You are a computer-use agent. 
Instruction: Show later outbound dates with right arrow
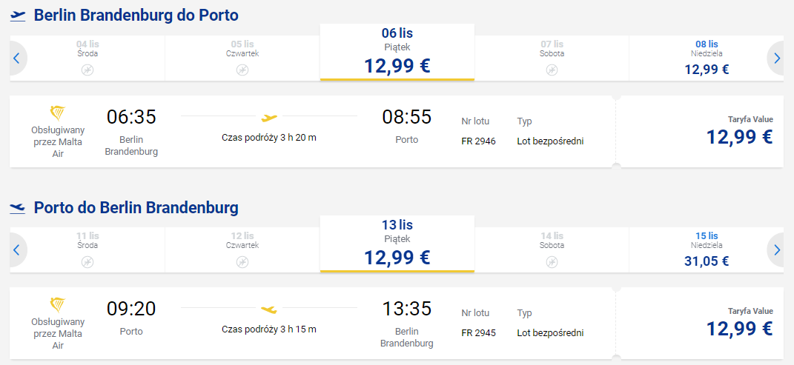pyautogui.click(x=777, y=58)
